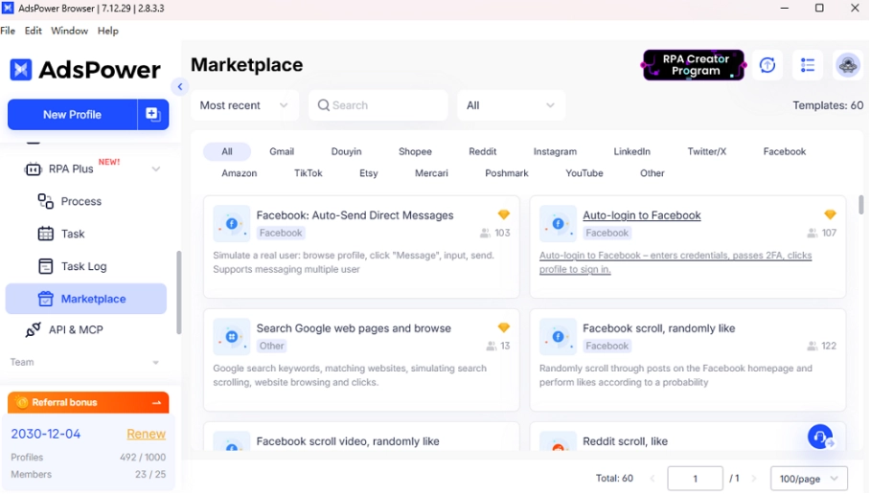Select the Shopee filter tab

pos(415,151)
